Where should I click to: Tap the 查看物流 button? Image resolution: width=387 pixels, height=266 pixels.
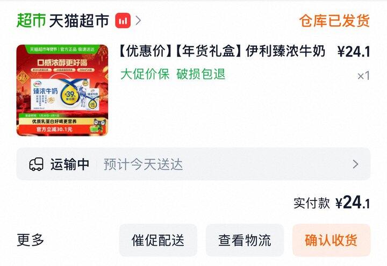245,240
